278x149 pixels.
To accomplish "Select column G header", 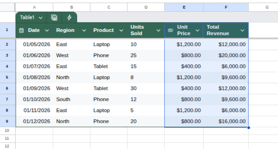I will point(263,7).
